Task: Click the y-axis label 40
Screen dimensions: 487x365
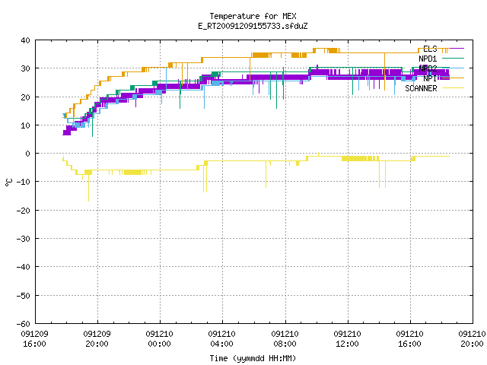Action: (x=25, y=40)
